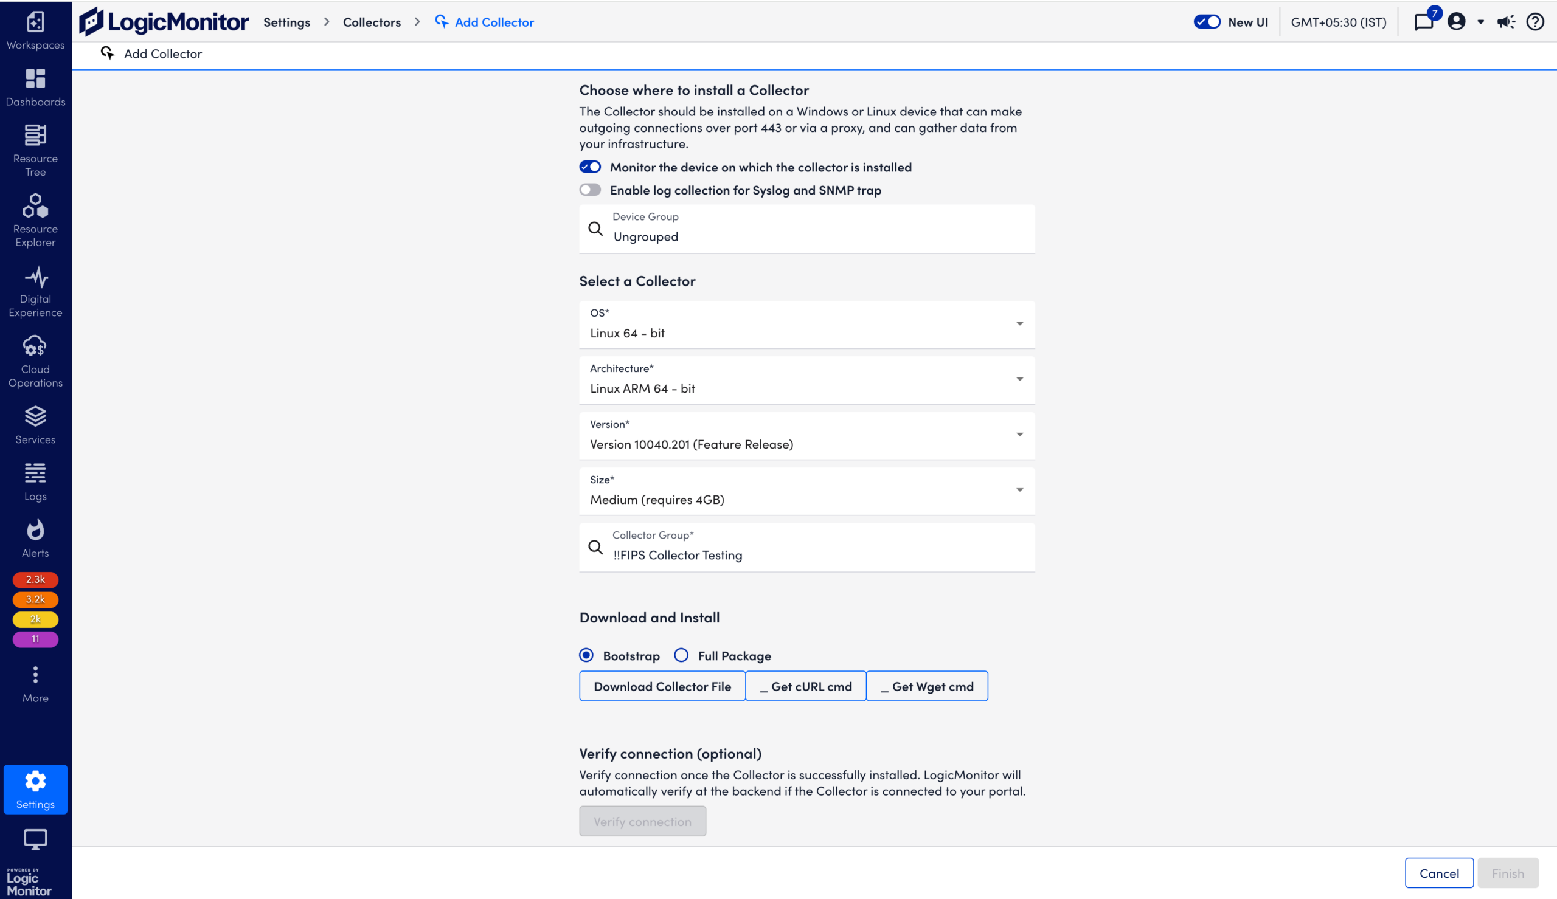This screenshot has width=1557, height=899.
Task: Open user account profile icon
Action: (x=1456, y=22)
